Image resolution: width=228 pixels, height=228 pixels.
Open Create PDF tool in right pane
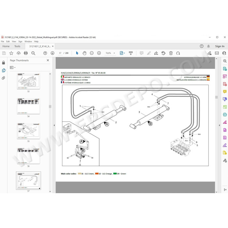tap(225, 84)
